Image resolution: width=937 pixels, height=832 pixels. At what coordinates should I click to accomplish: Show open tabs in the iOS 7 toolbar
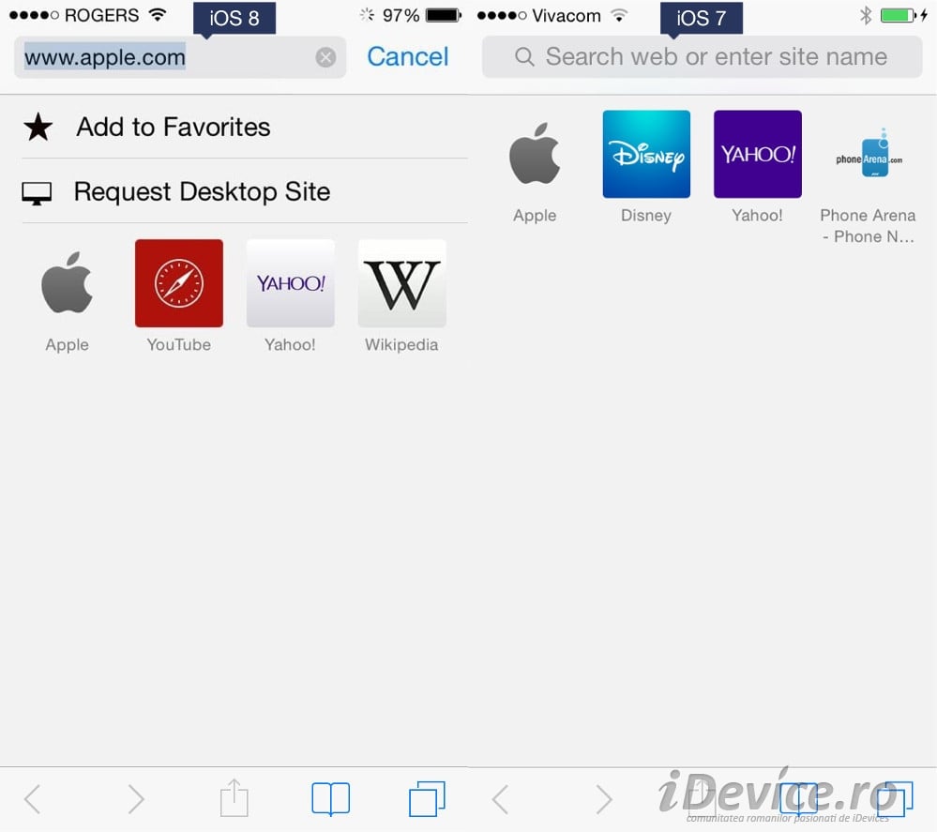pyautogui.click(x=895, y=798)
